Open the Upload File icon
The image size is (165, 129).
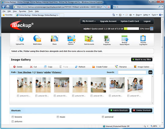point(20,40)
